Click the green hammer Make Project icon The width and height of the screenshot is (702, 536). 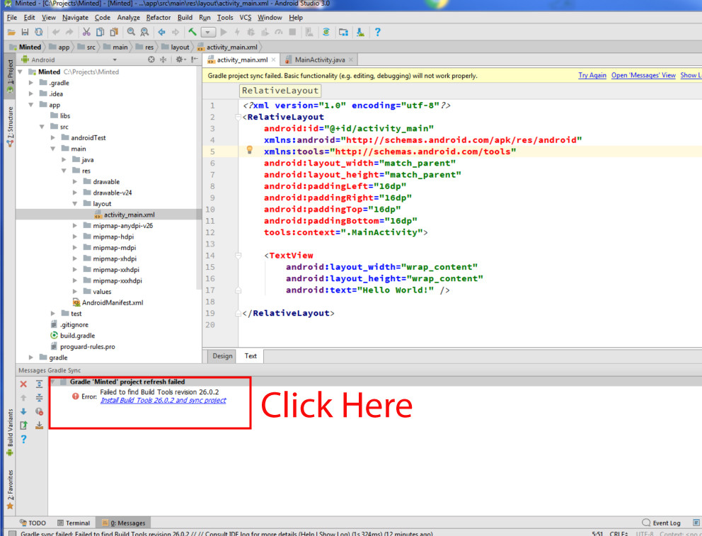(192, 33)
